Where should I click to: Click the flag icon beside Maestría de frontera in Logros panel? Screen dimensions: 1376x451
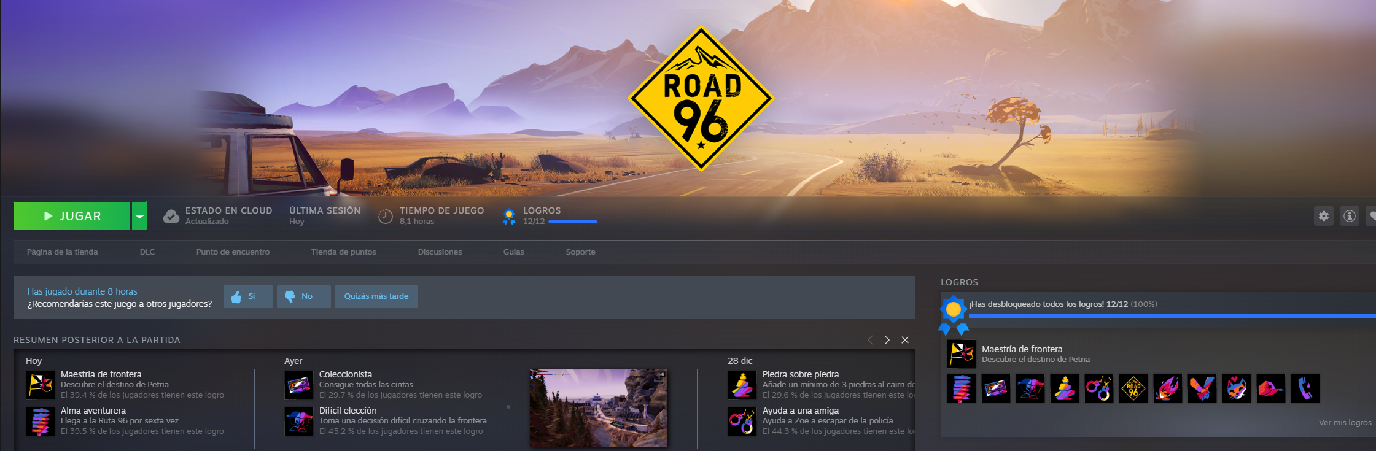[962, 354]
